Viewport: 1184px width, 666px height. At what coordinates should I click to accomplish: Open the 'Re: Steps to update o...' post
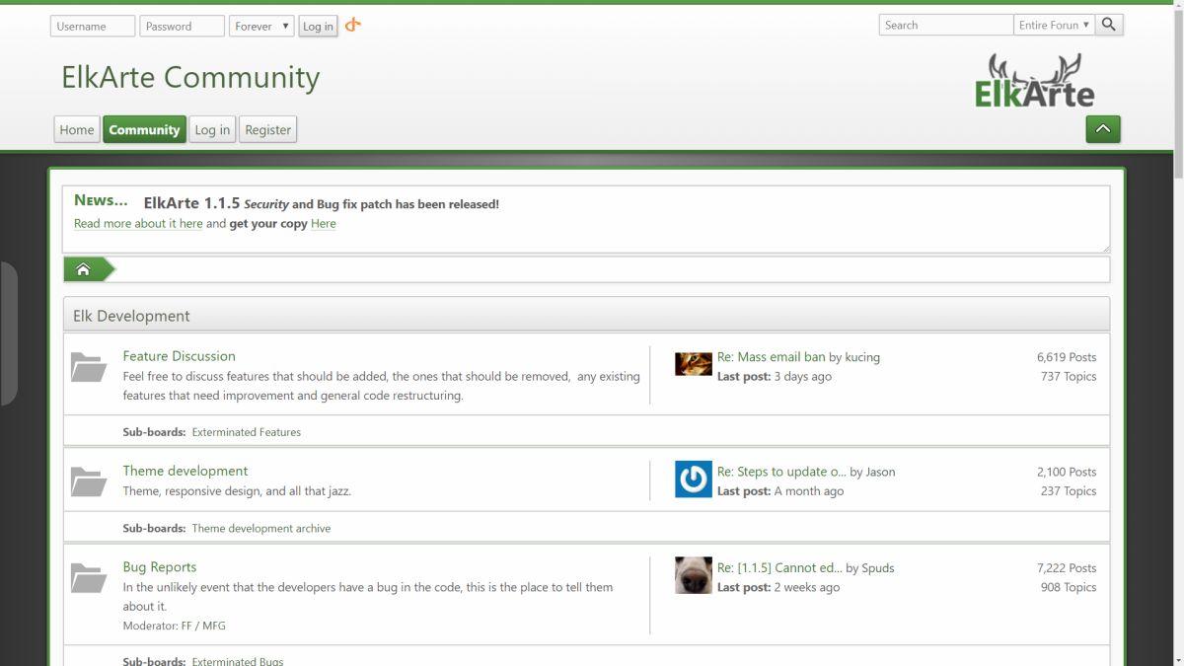(781, 472)
